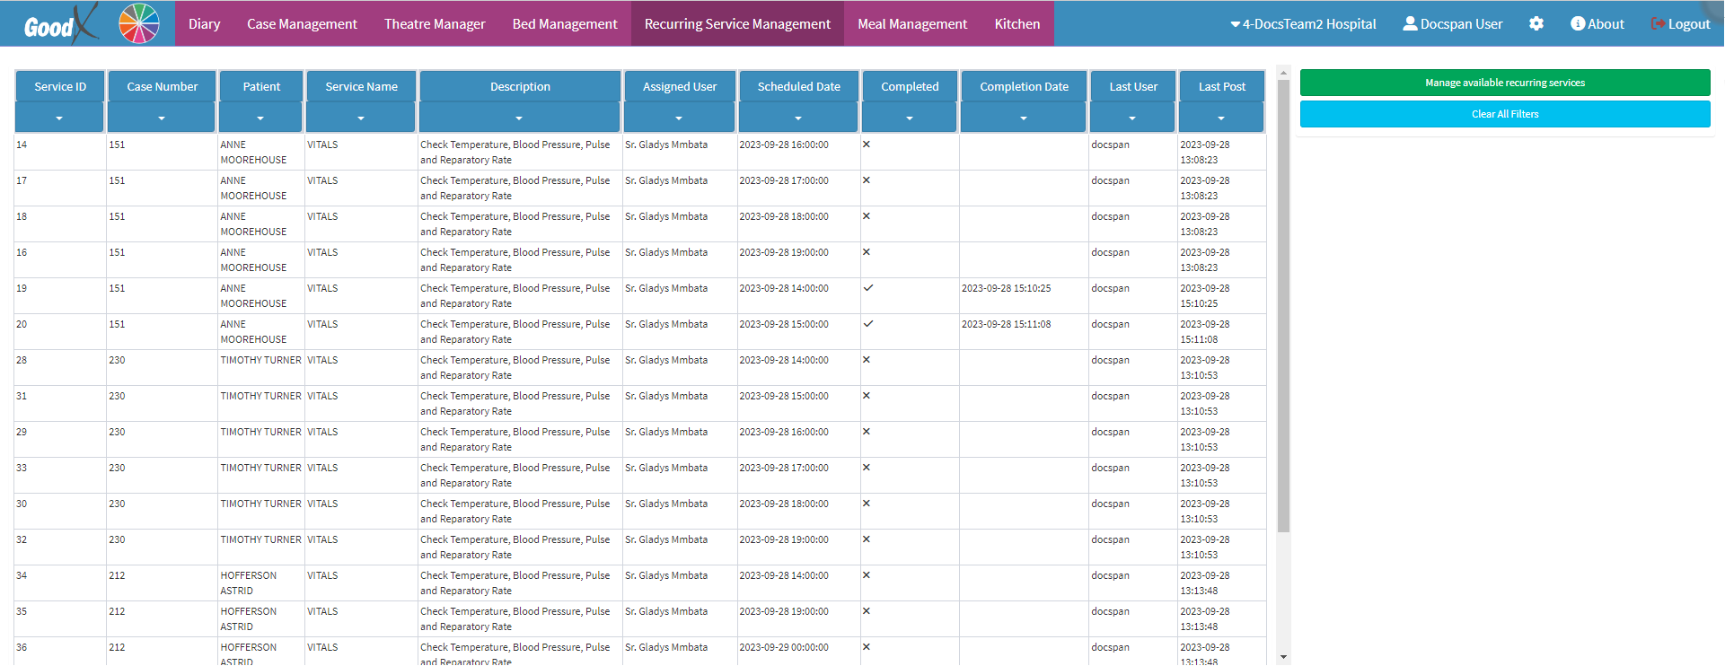The height and width of the screenshot is (666, 1725).
Task: Open the settings gear icon
Action: [x=1536, y=24]
